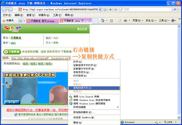Click the green 下载歌曲 button
This screenshot has height=125, width=182.
(12, 52)
